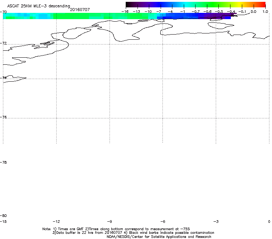272x239 pixels.
Task: Click the -12 longitude axis label
Action: coord(56,221)
